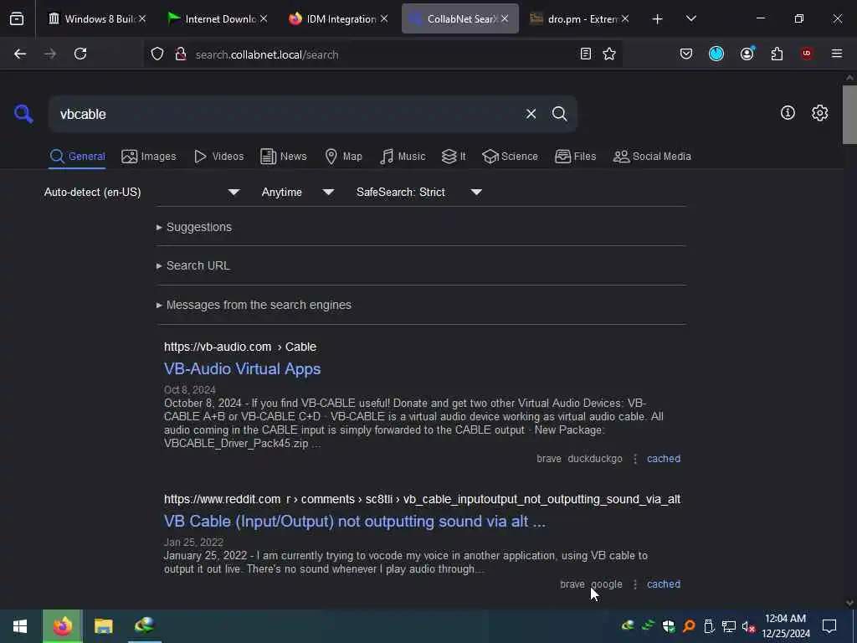Image resolution: width=857 pixels, height=643 pixels.
Task: Select the Images search category
Action: click(149, 157)
